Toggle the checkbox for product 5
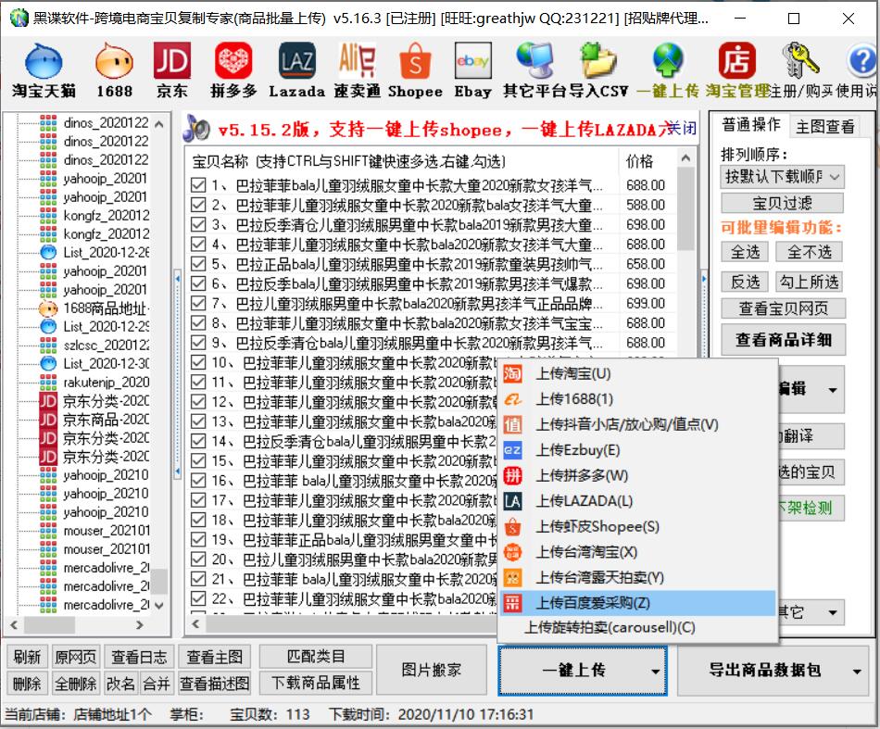This screenshot has height=729, width=880. 198,264
